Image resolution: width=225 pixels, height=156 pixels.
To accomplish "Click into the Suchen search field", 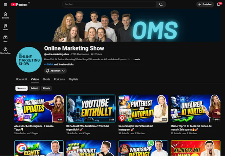I will click(109, 4).
